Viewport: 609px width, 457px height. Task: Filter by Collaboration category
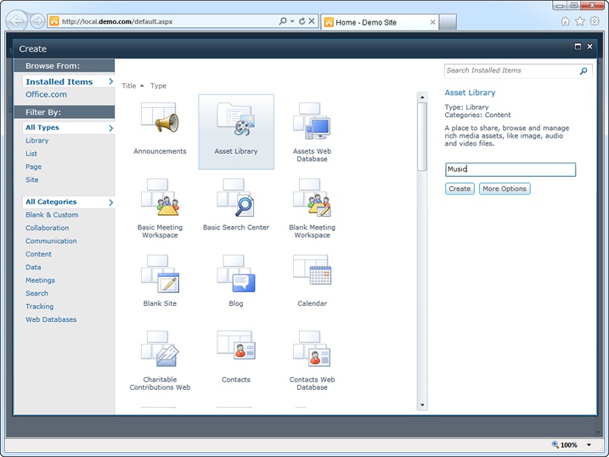[47, 228]
